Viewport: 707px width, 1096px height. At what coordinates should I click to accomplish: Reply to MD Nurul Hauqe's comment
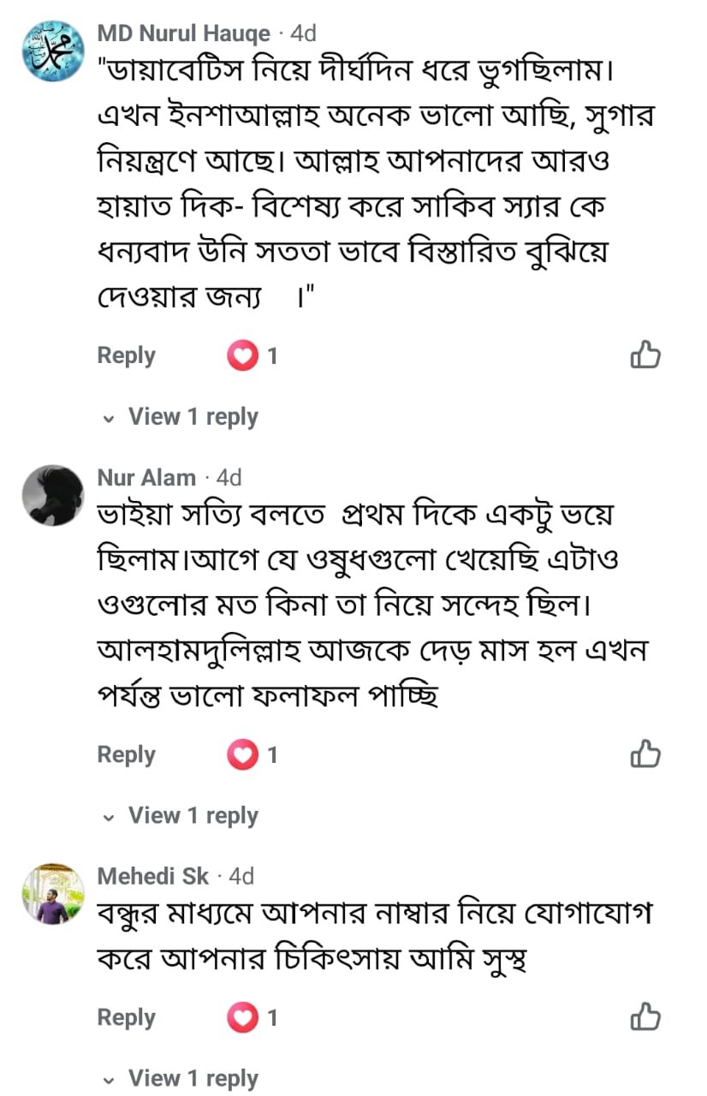(x=127, y=355)
